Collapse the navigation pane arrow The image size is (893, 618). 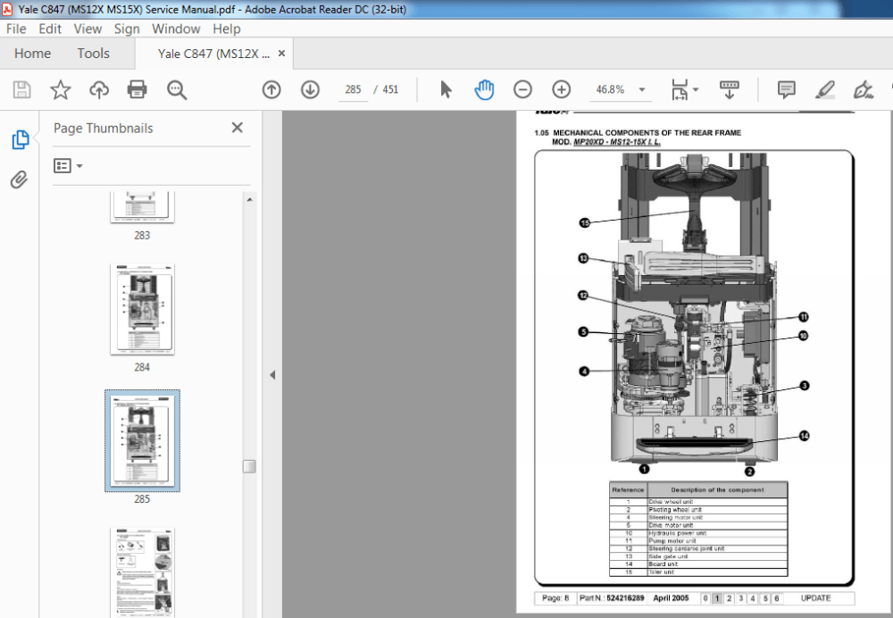272,375
